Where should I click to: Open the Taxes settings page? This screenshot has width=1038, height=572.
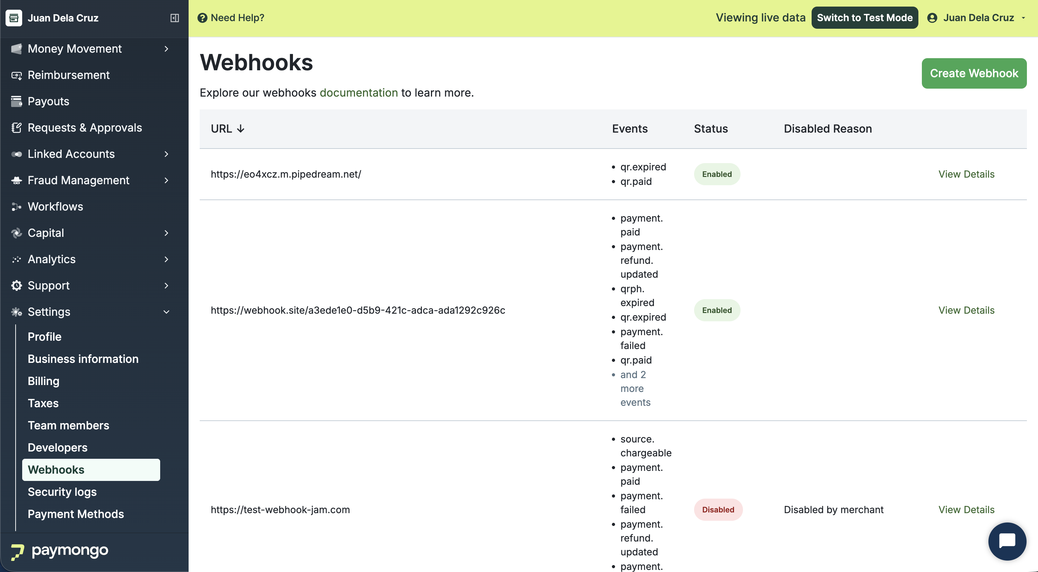(43, 403)
